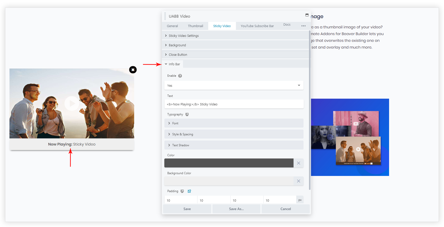The image size is (444, 227).
Task: Click the Save button
Action: pos(187,209)
